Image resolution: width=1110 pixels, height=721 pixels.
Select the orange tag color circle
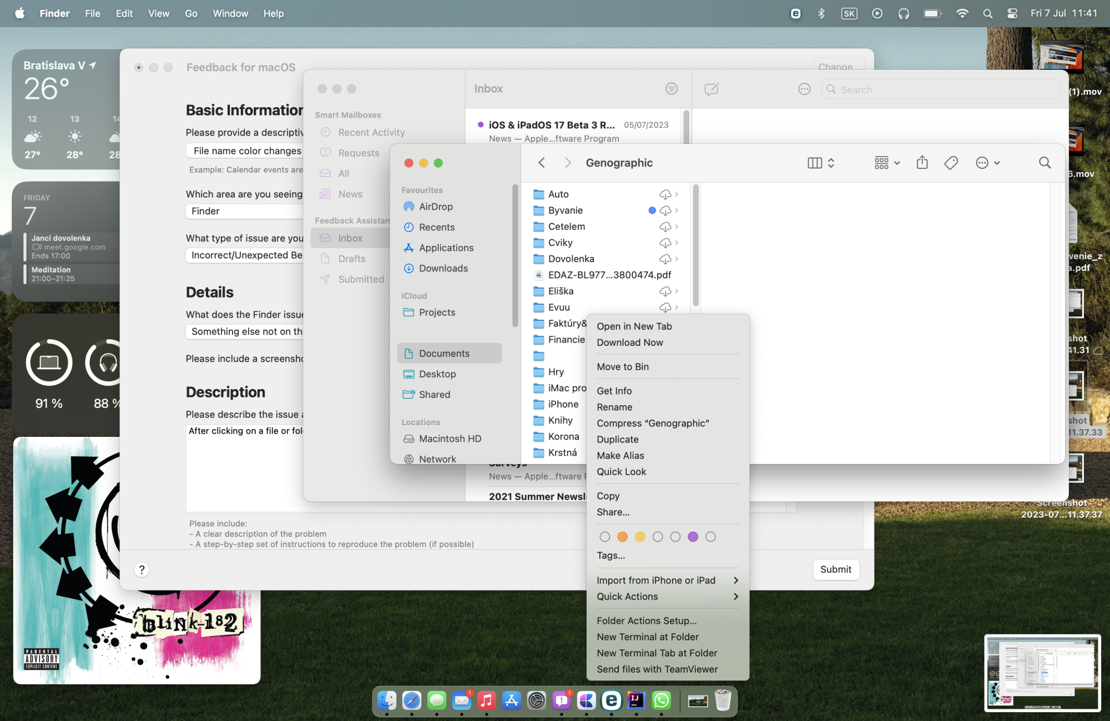click(x=622, y=537)
